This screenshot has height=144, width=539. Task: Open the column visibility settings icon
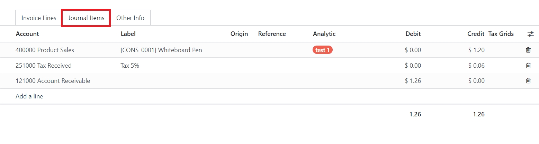[530, 34]
